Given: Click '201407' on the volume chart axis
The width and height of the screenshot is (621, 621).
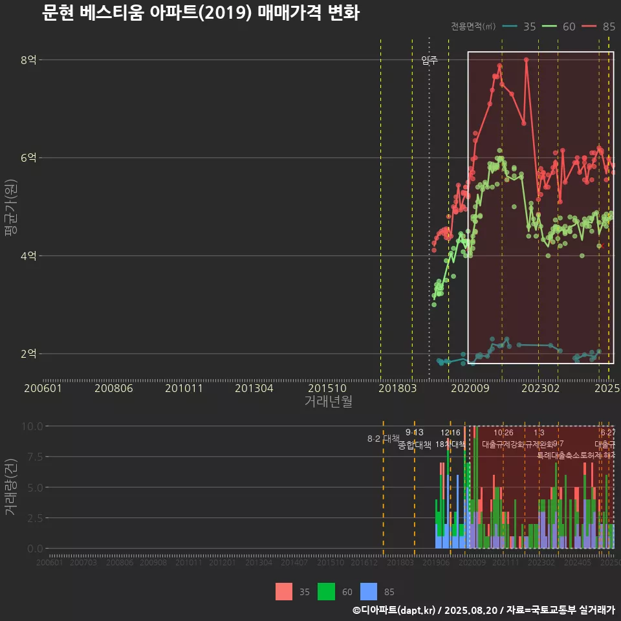Looking at the screenshot, I should tap(294, 562).
